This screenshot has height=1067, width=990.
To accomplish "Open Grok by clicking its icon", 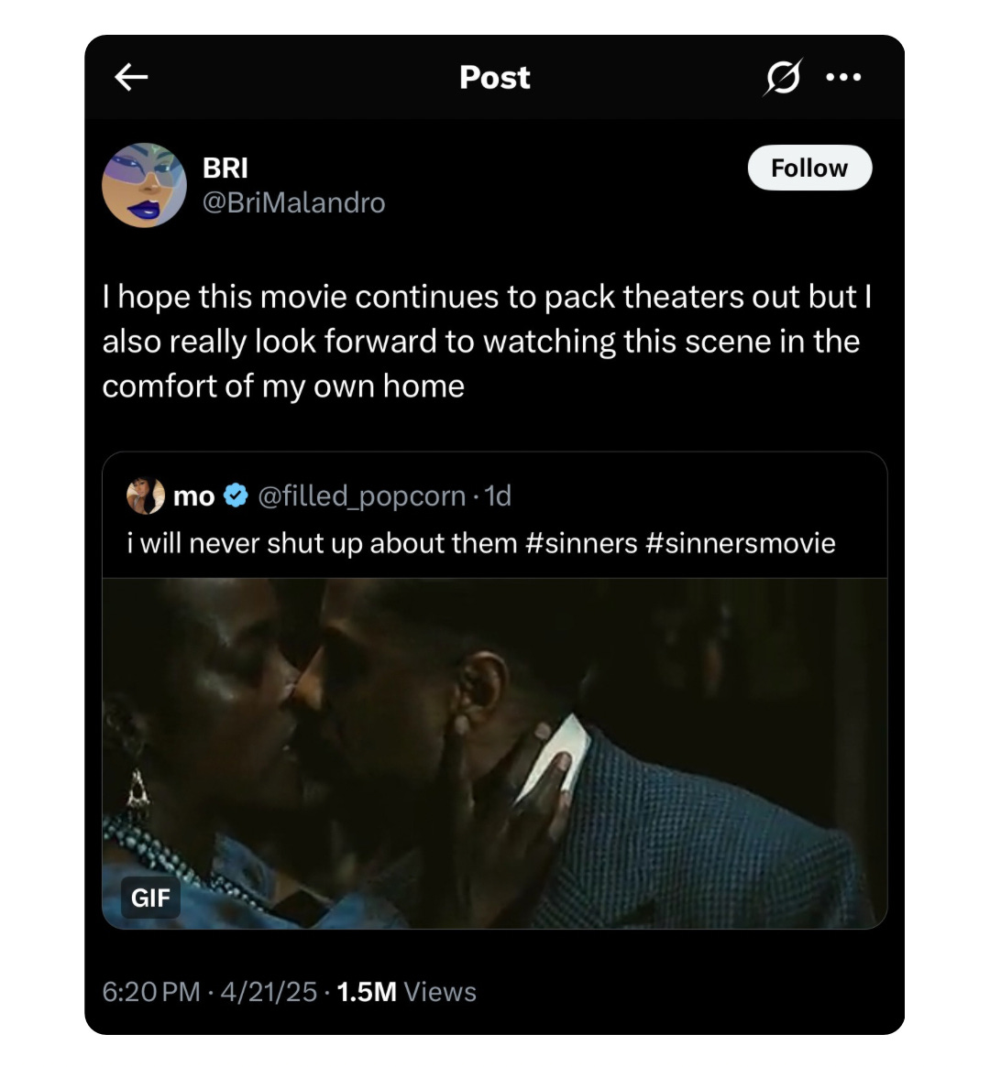I will point(784,77).
